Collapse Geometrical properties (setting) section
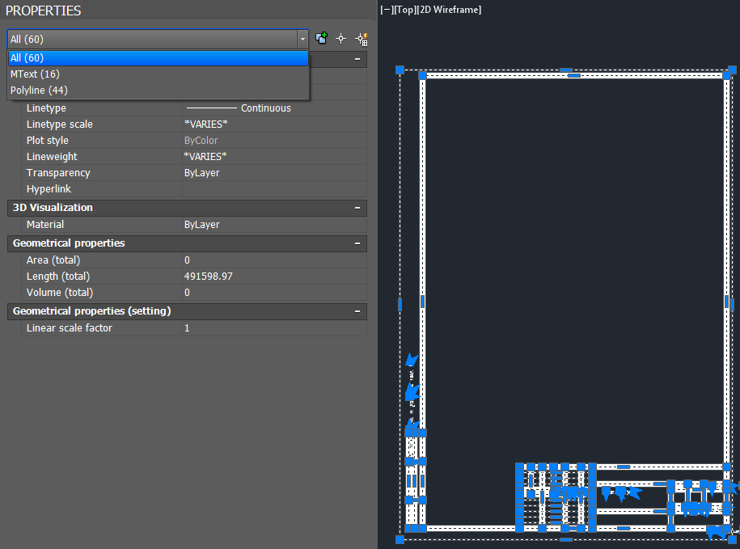740x549 pixels. (357, 311)
